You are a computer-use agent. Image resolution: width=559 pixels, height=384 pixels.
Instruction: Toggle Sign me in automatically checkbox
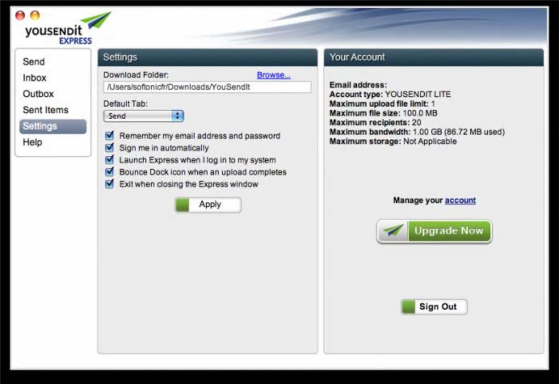(110, 148)
